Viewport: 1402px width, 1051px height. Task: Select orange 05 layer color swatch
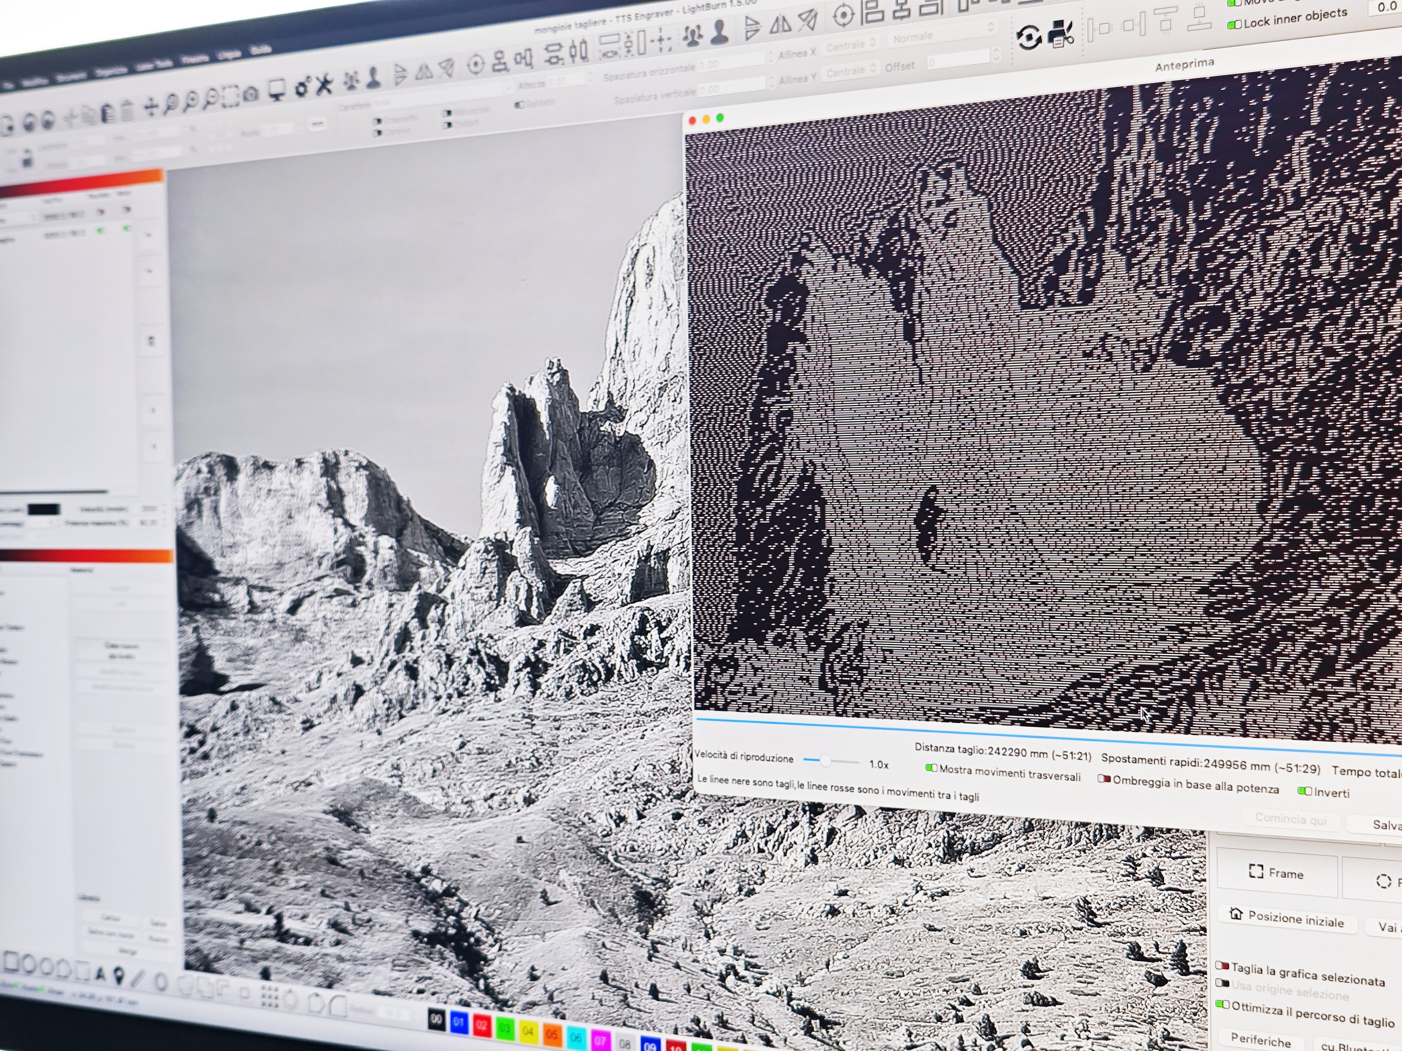pyautogui.click(x=551, y=1035)
